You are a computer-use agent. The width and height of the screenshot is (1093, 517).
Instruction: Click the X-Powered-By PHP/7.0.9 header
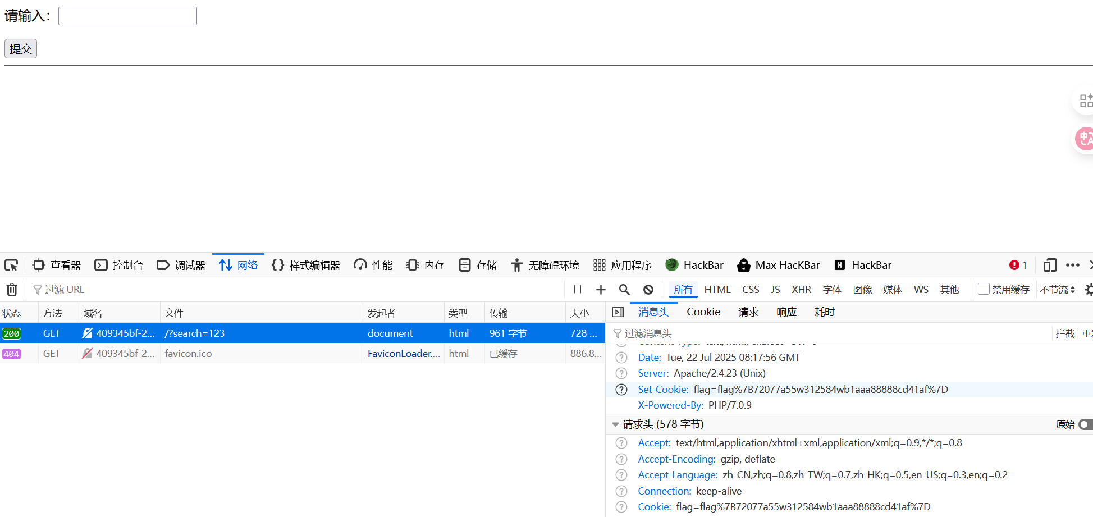coord(694,405)
